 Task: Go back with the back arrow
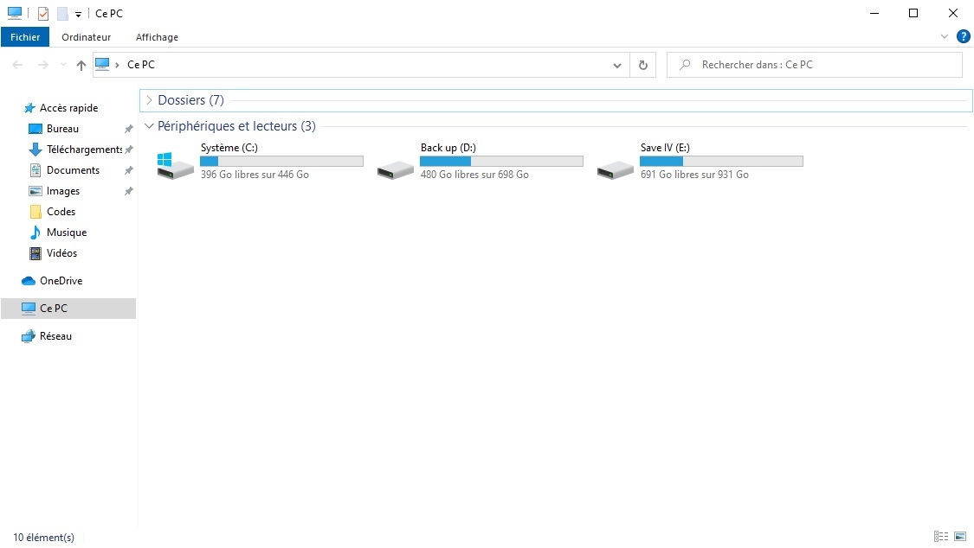click(17, 65)
